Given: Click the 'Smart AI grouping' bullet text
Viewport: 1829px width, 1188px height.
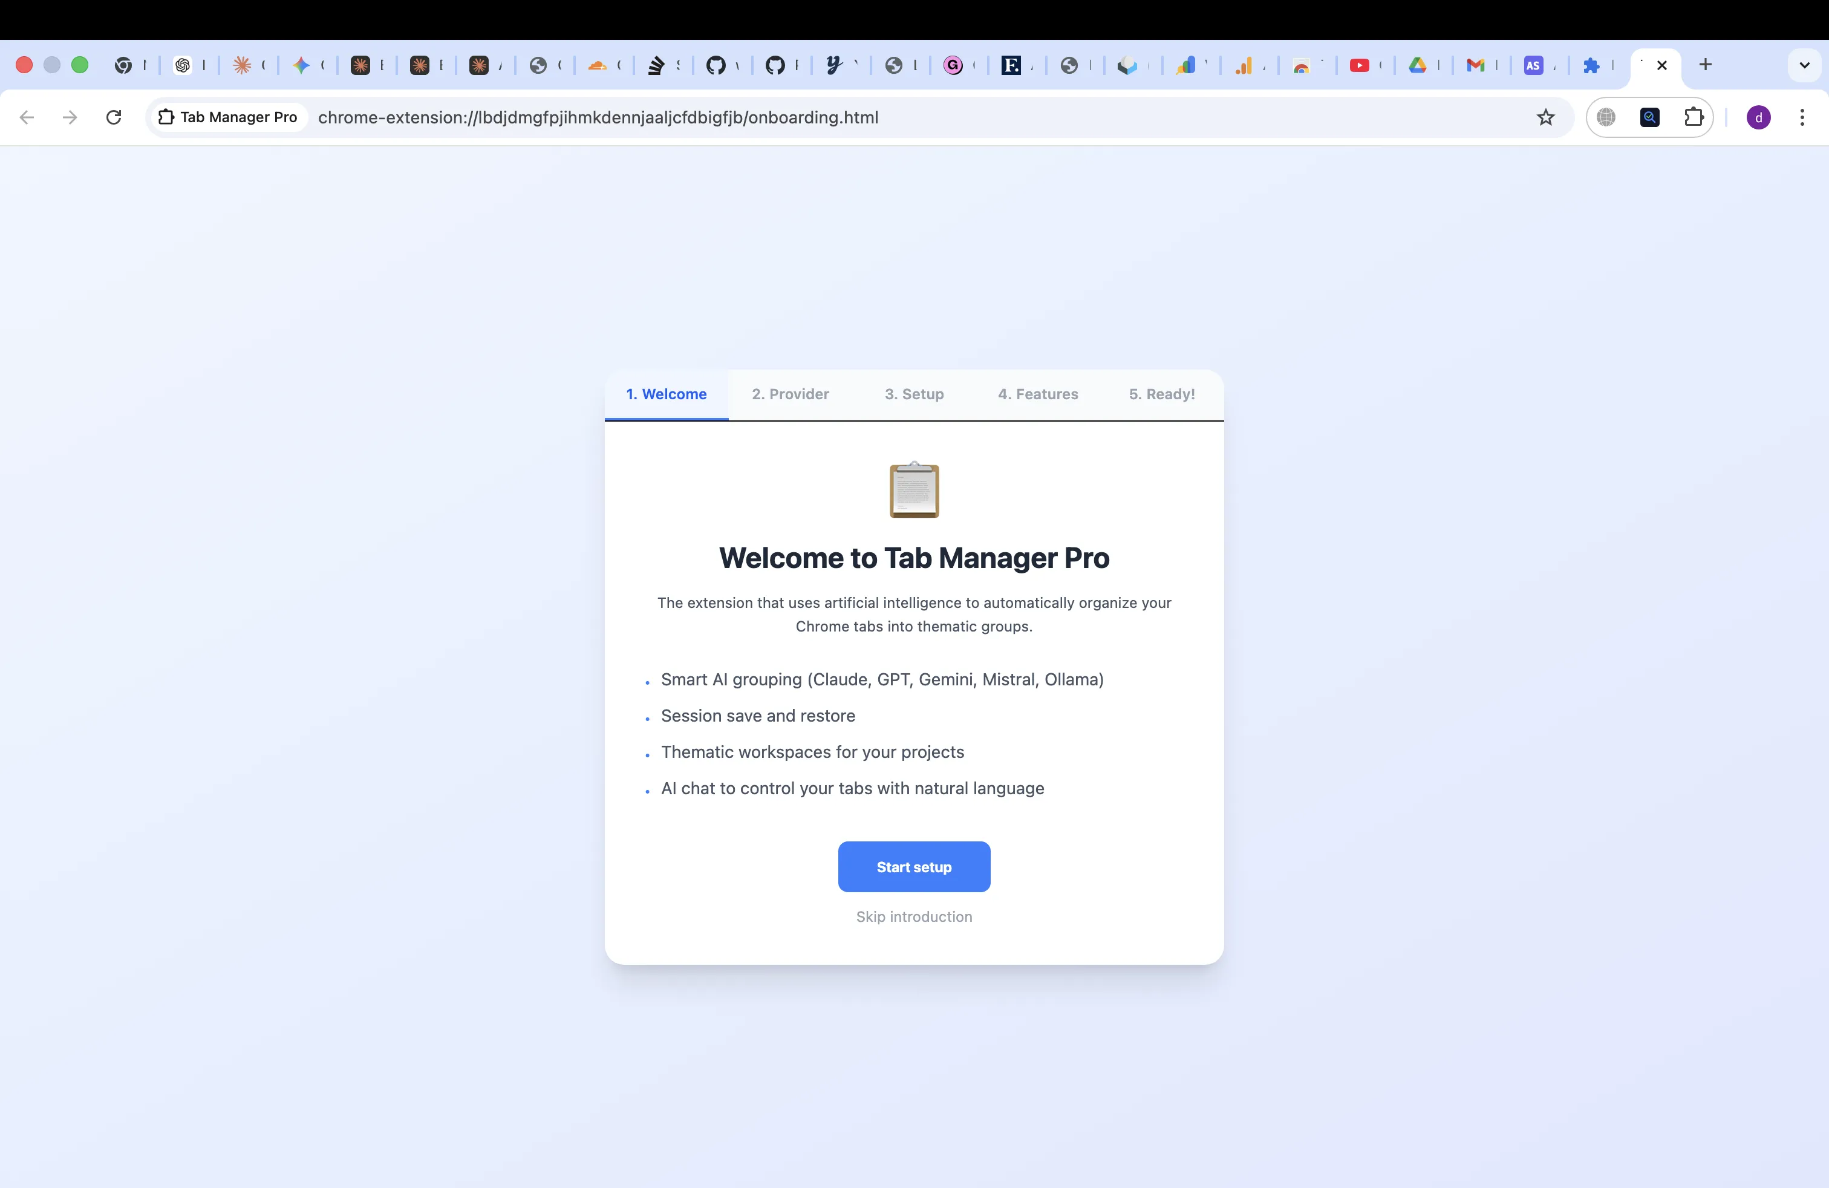Looking at the screenshot, I should pos(882,679).
